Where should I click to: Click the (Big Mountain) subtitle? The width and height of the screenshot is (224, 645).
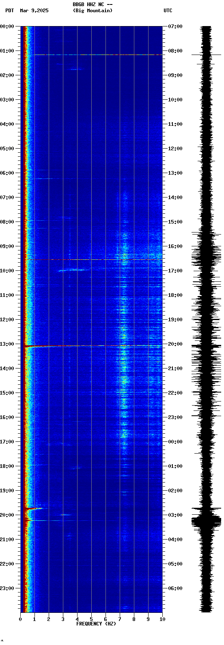(x=93, y=11)
